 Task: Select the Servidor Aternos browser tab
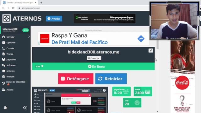pos(20,3)
